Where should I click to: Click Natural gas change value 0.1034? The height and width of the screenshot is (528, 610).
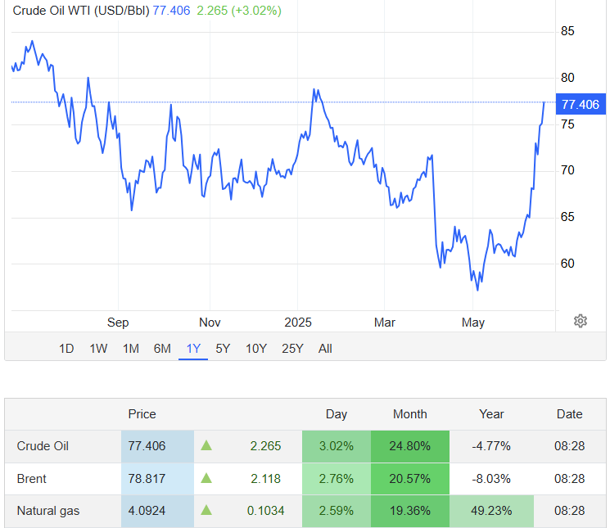point(266,511)
